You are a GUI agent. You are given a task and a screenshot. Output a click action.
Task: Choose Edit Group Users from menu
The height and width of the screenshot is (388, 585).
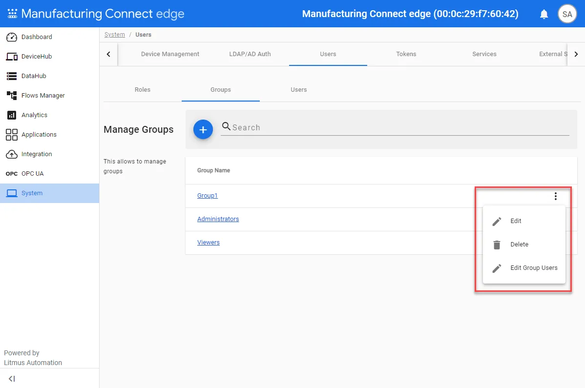(x=524, y=268)
